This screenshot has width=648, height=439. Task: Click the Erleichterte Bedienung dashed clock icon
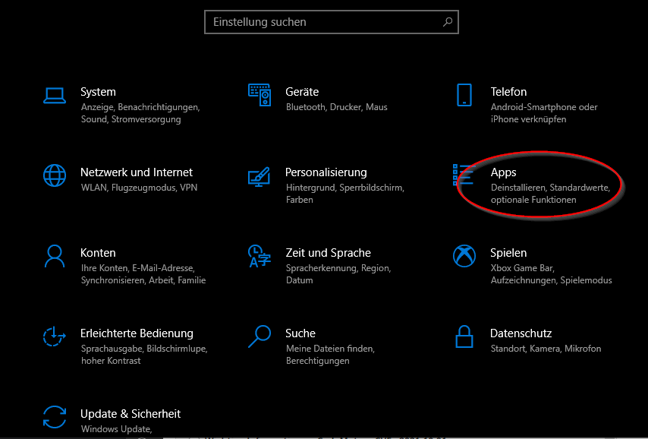[x=55, y=336]
